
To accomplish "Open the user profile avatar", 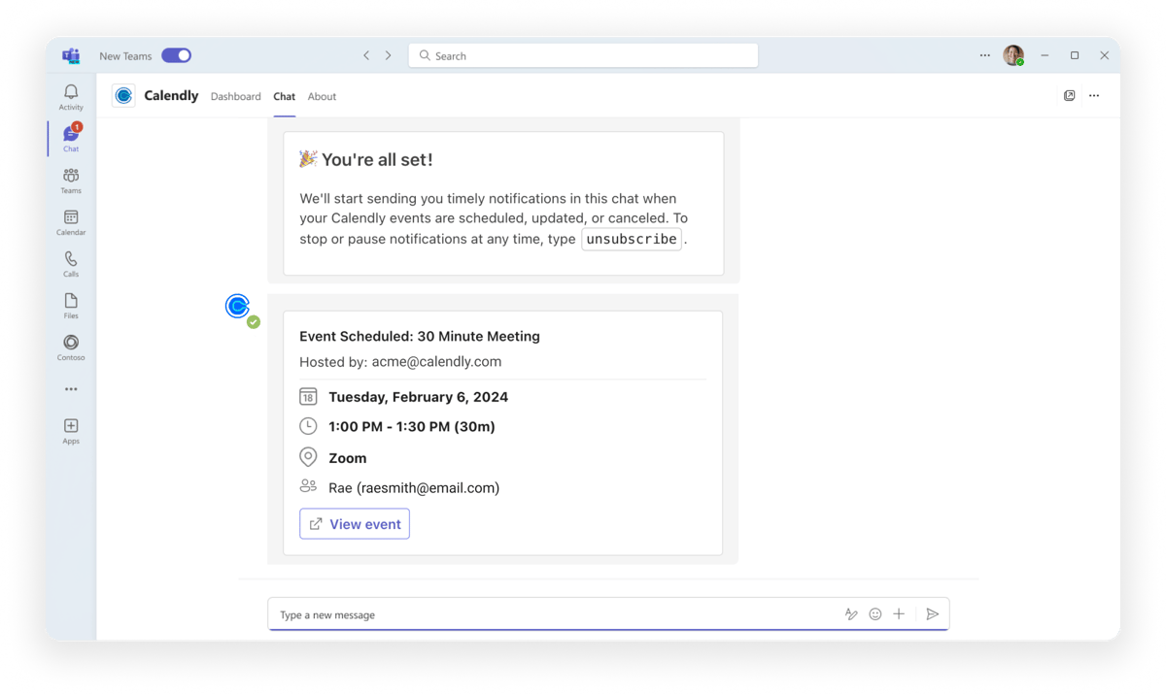I will (1013, 55).
